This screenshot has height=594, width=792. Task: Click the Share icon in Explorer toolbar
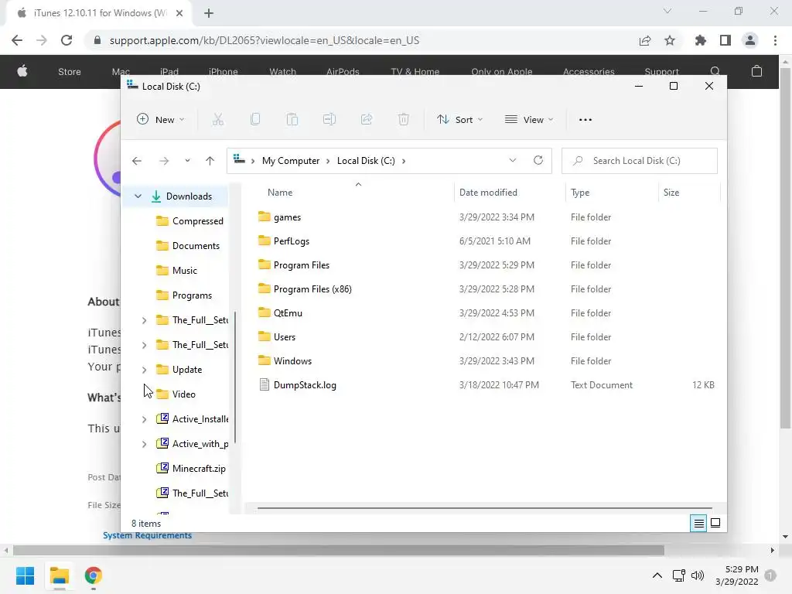coord(366,120)
